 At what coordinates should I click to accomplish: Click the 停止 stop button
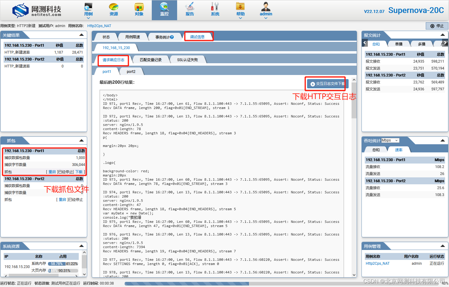[x=437, y=26]
